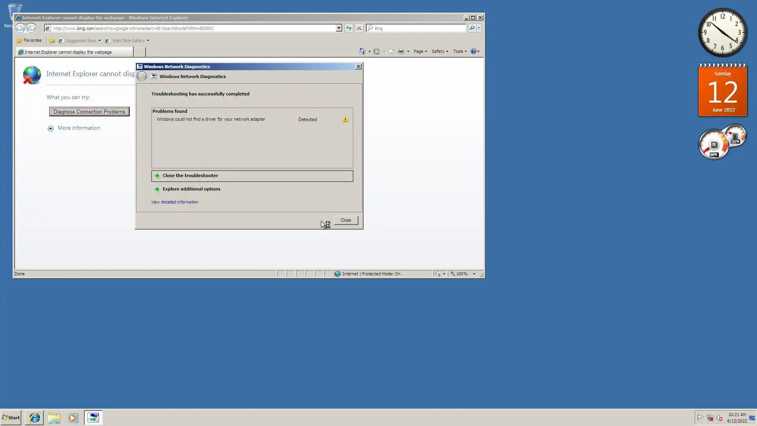Click the Print icon in command bar
The height and width of the screenshot is (426, 757).
(x=401, y=51)
